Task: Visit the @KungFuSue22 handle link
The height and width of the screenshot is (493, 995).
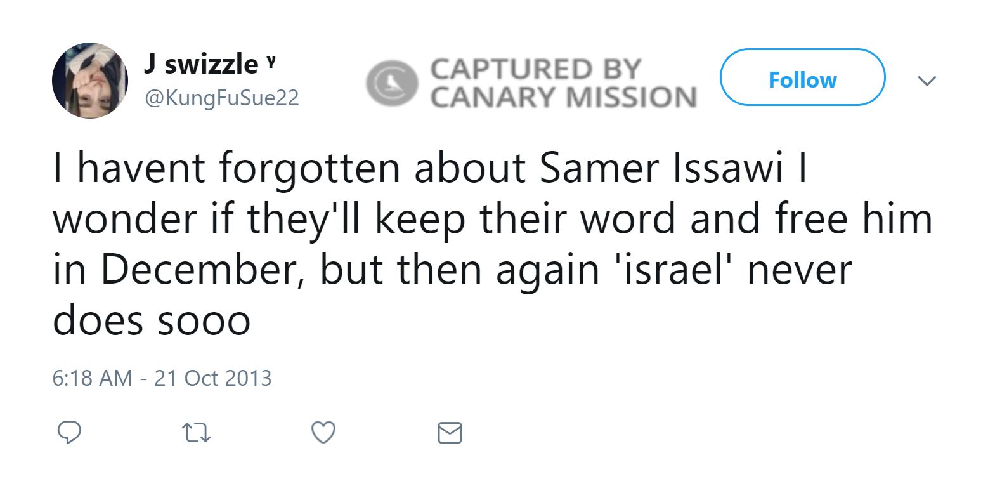Action: (x=222, y=98)
